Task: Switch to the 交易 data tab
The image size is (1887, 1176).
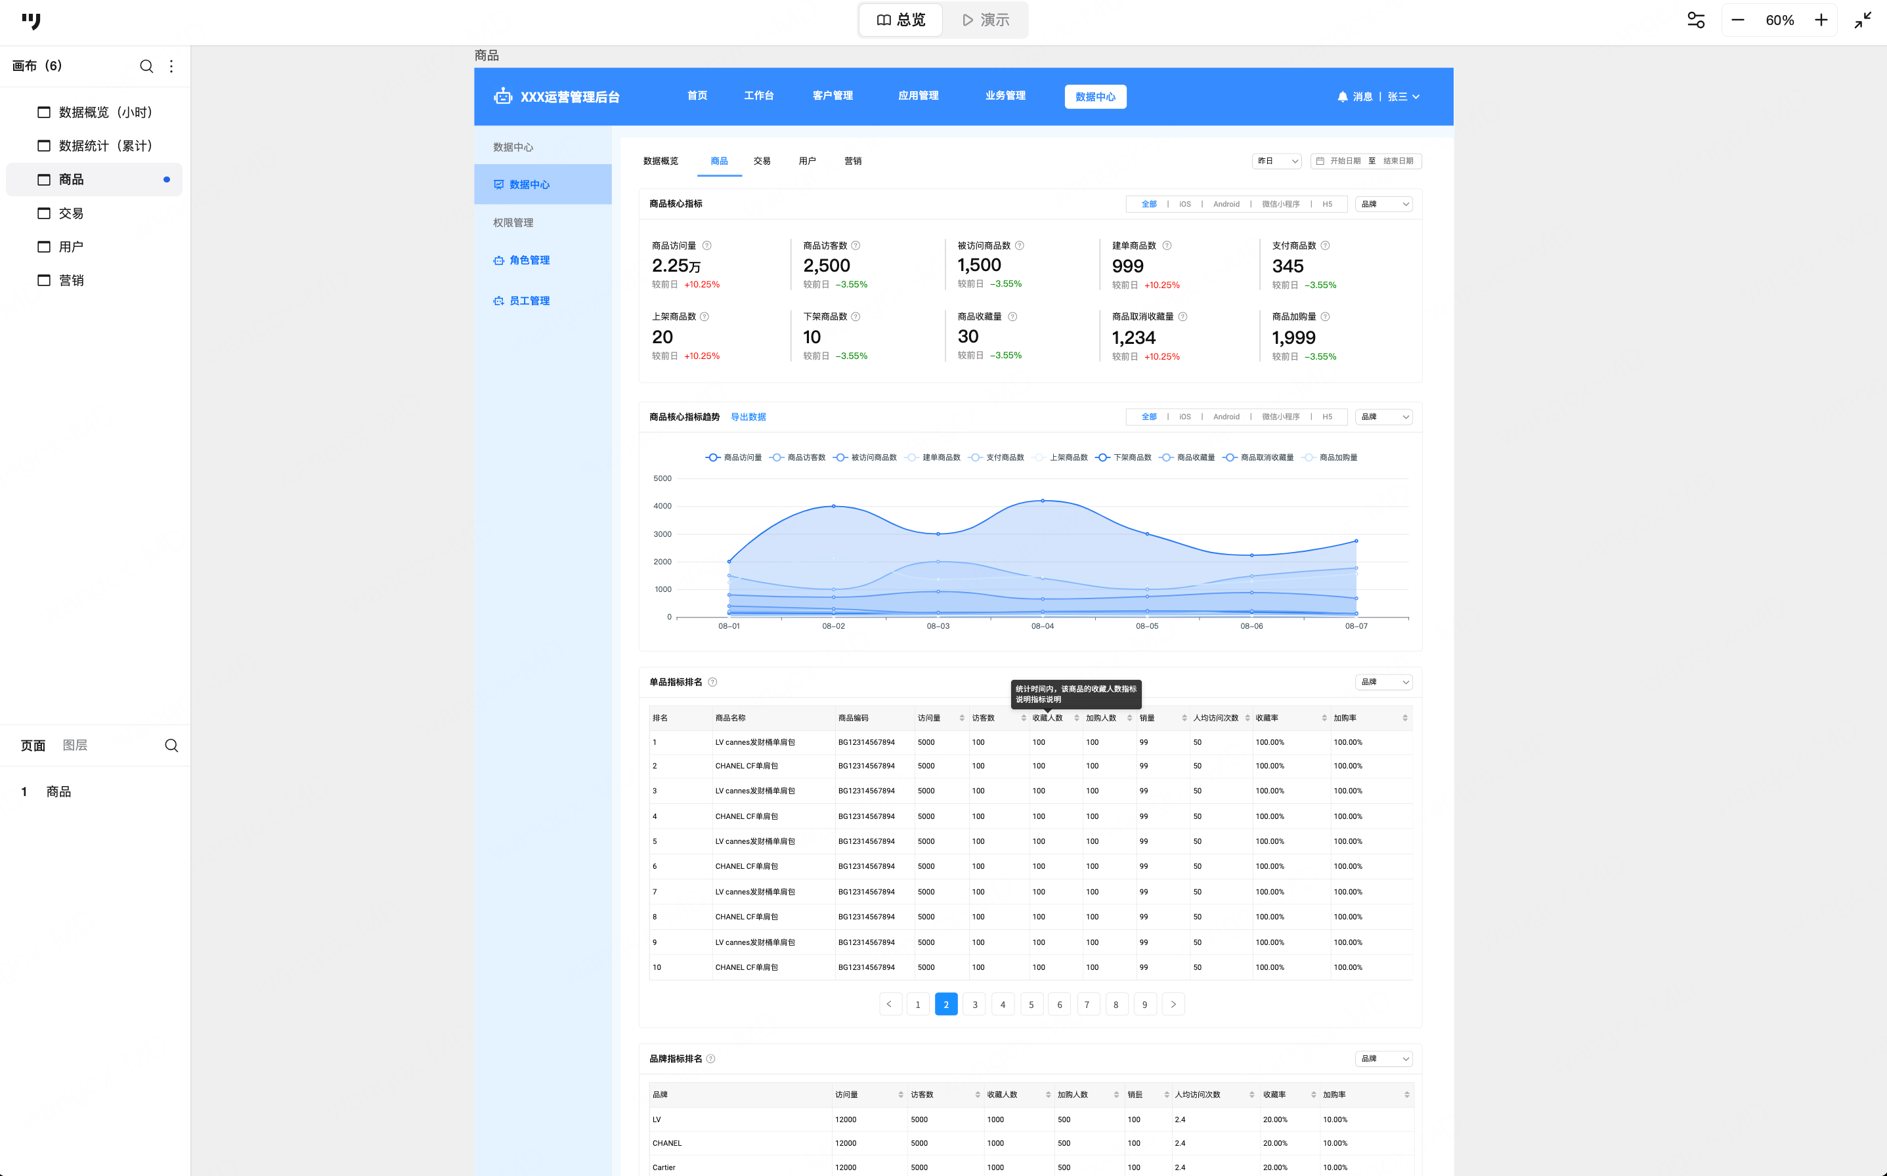Action: (762, 161)
